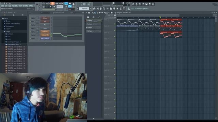218x122 pixels.
Task: Open the global snap Line selector
Action: coord(72,9)
